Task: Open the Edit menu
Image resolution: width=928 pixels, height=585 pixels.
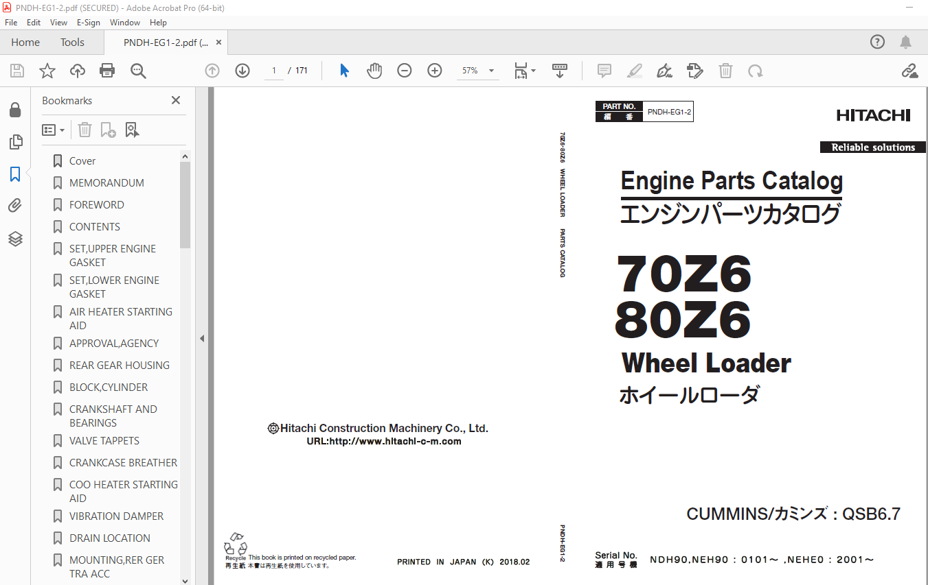Action: 34,23
